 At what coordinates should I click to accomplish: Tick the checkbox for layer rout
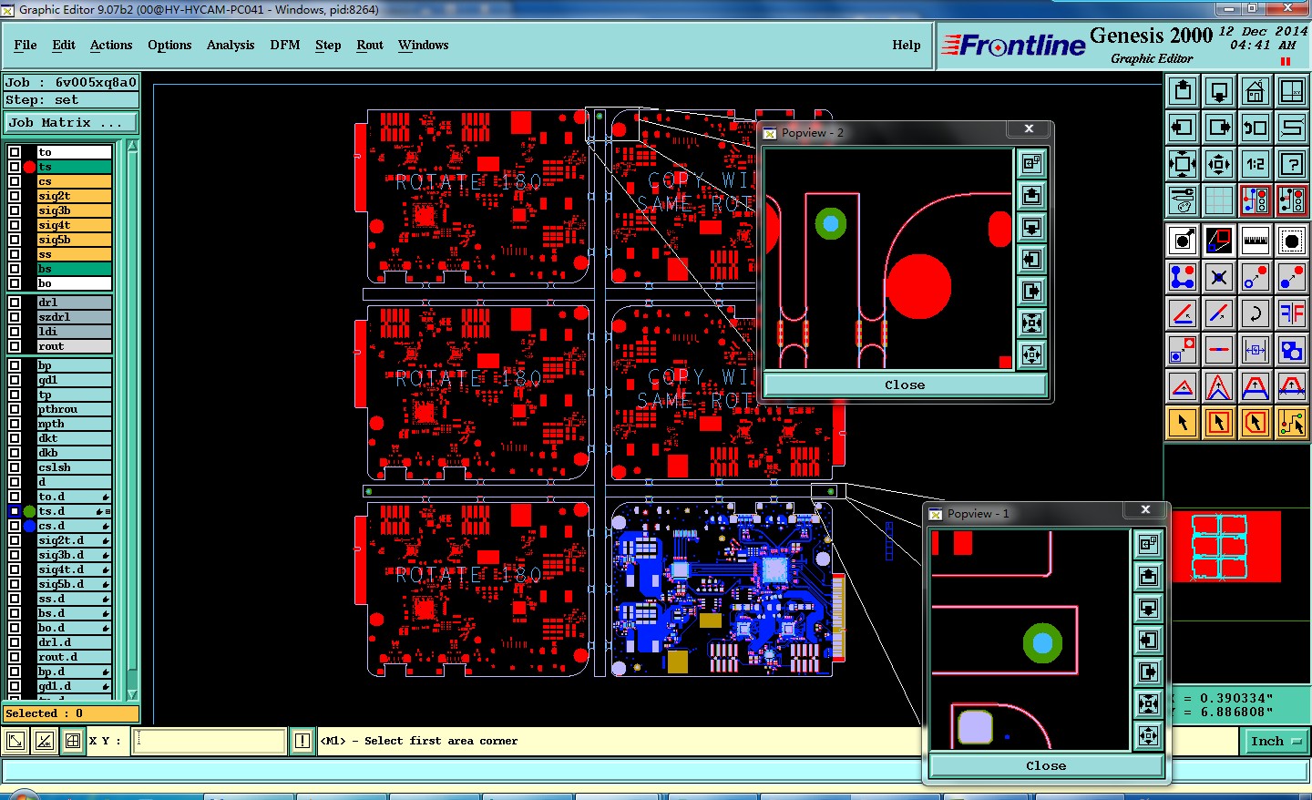pos(15,346)
